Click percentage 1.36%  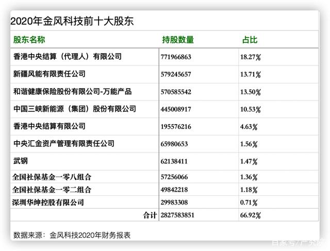click(249, 177)
